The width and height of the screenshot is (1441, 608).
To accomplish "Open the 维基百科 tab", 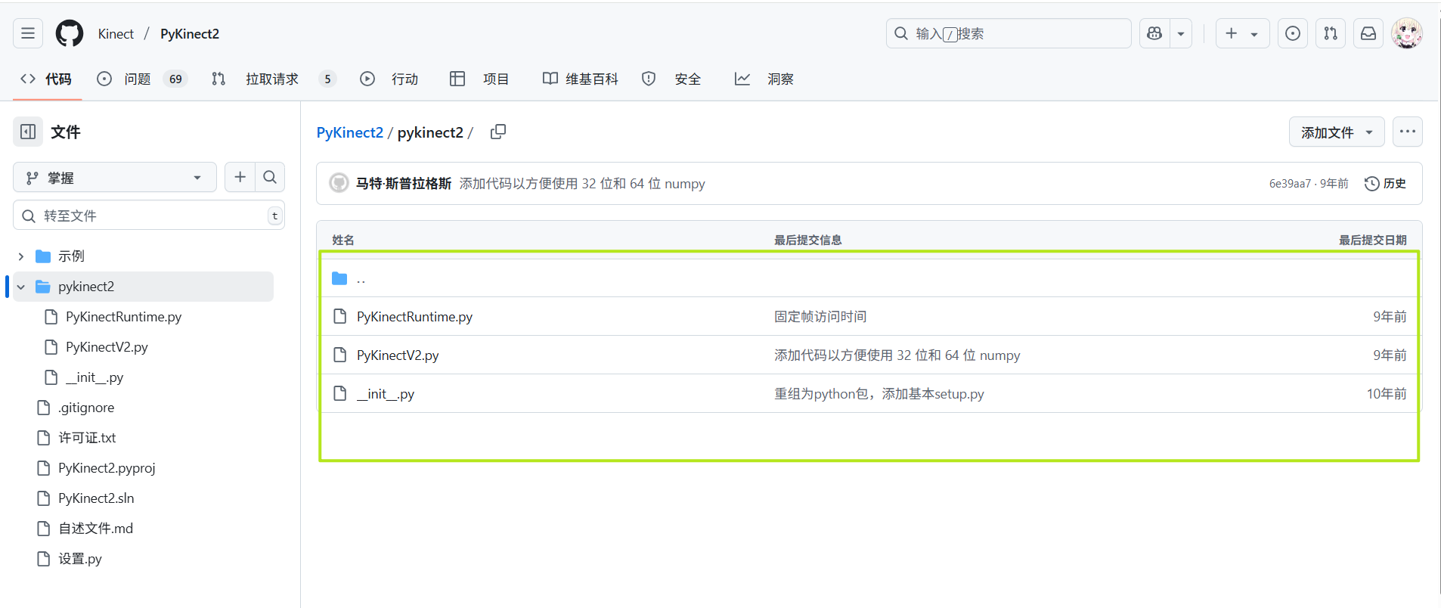I will click(x=581, y=79).
